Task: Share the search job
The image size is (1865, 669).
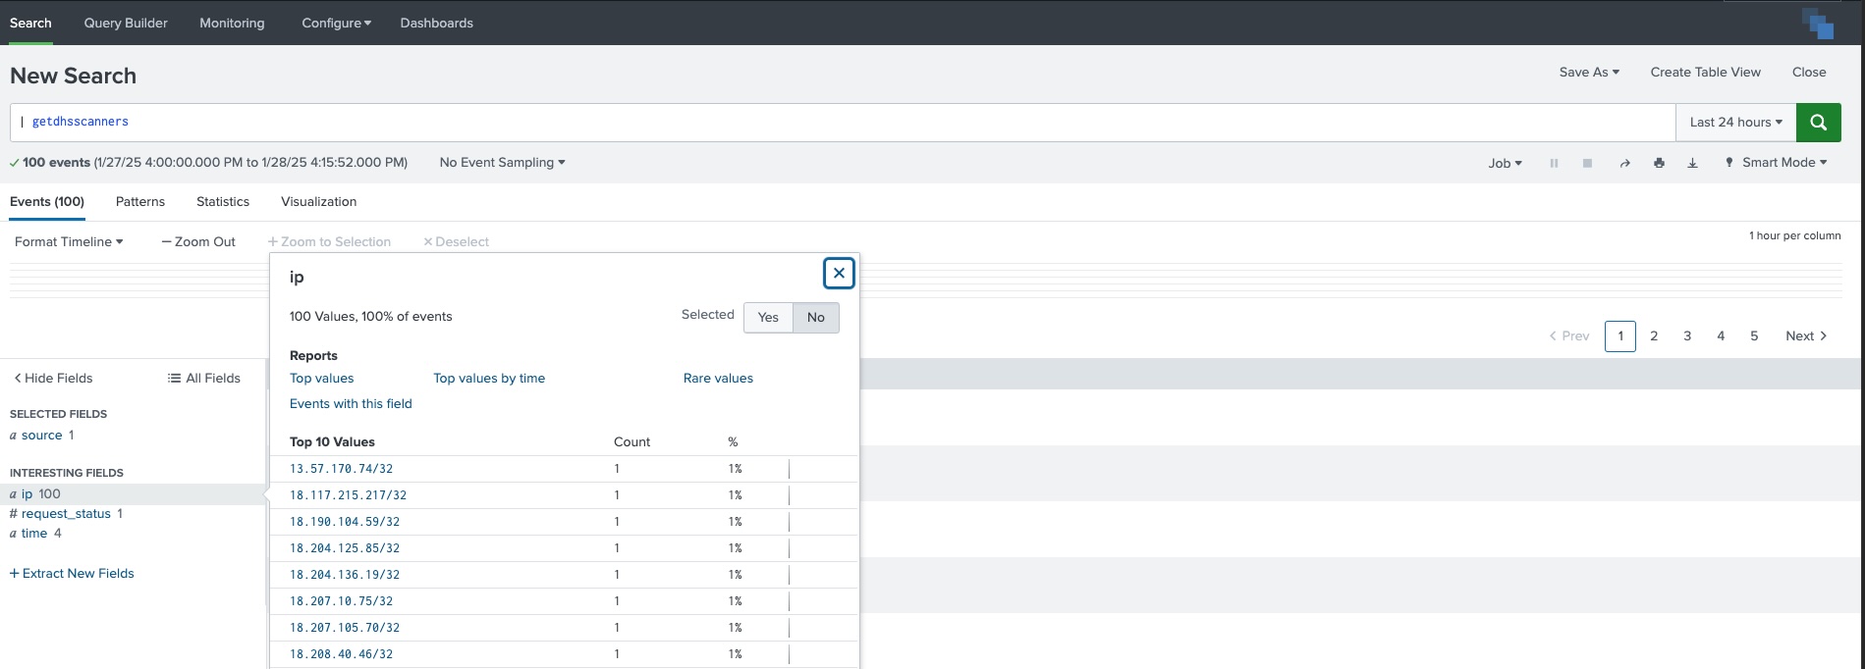Action: click(1624, 163)
